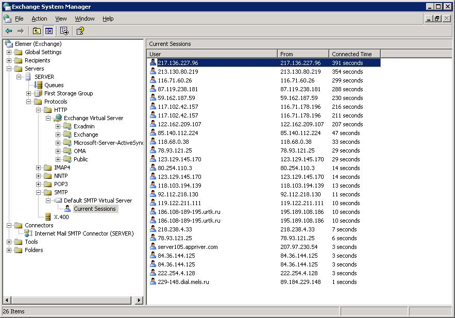Click the user icon for 59.162.187.59 session
The width and height of the screenshot is (455, 318).
[153, 98]
